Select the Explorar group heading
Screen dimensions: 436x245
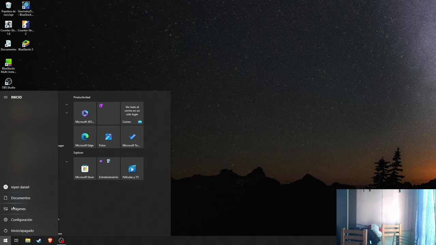click(78, 152)
